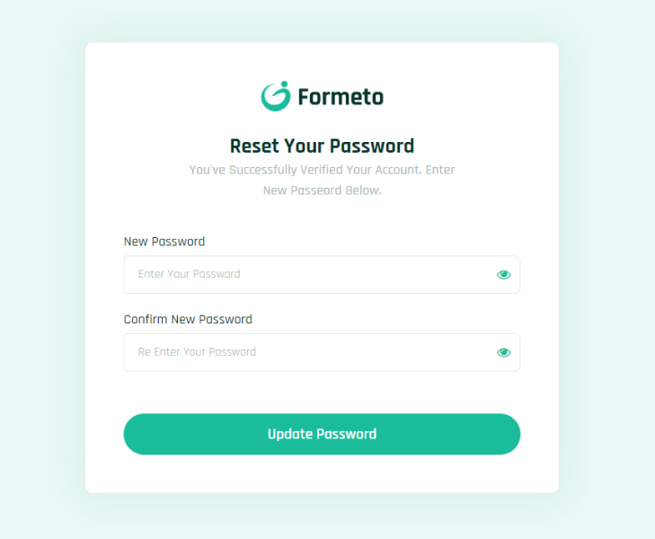Click the Confirm New Password label
Screen dimensions: 655x539
[x=188, y=320]
